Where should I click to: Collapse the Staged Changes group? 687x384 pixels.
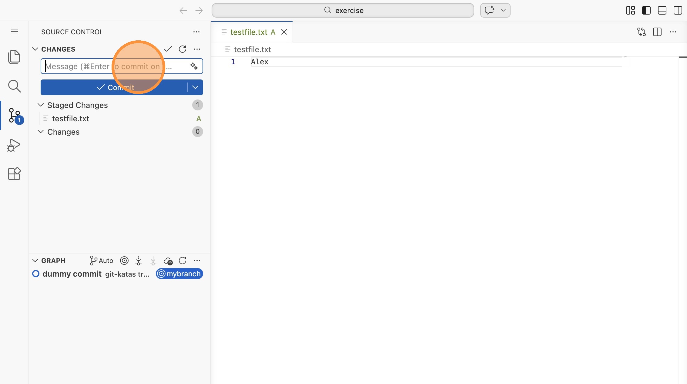pyautogui.click(x=41, y=105)
